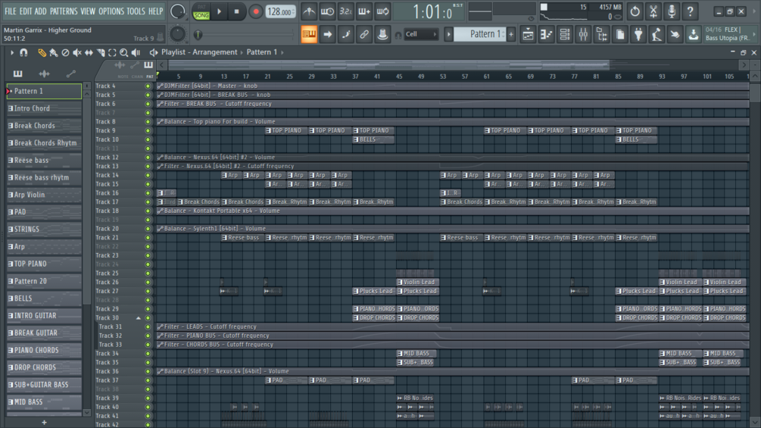Open the FILE menu

pos(10,11)
